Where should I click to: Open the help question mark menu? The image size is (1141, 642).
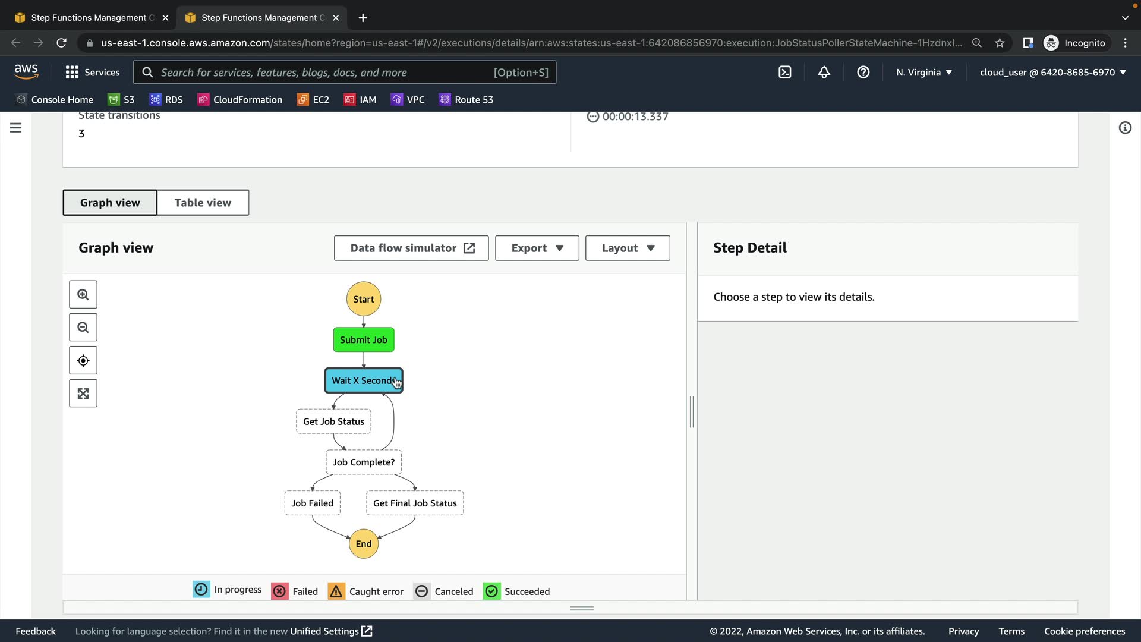863,73
